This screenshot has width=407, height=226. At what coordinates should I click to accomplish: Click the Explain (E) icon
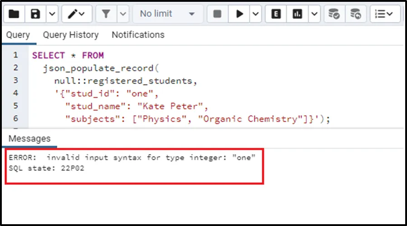coord(275,14)
